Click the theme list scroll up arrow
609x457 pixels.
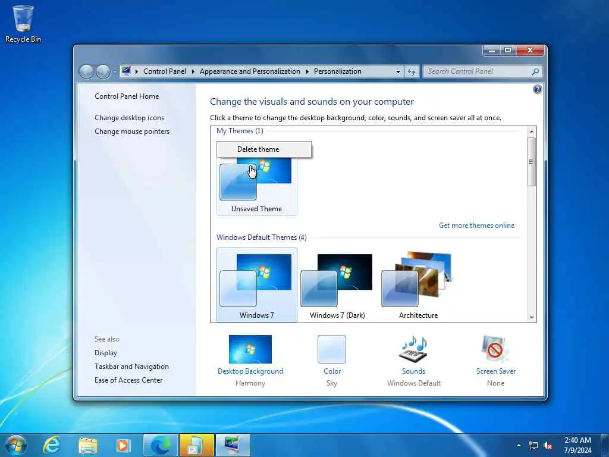pyautogui.click(x=531, y=132)
